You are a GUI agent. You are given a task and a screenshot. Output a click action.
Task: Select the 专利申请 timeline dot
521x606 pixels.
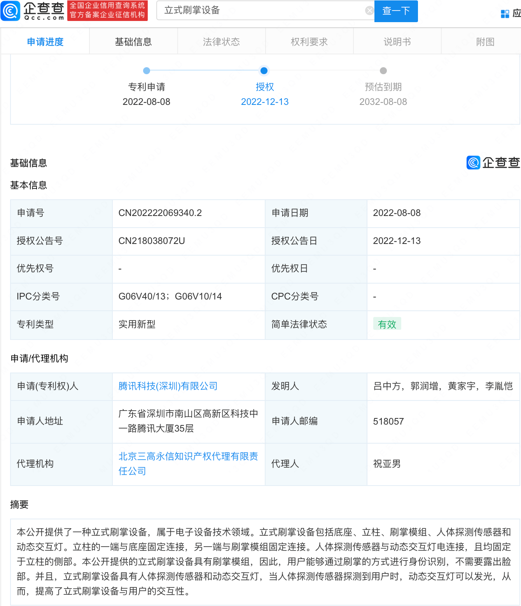coord(147,71)
